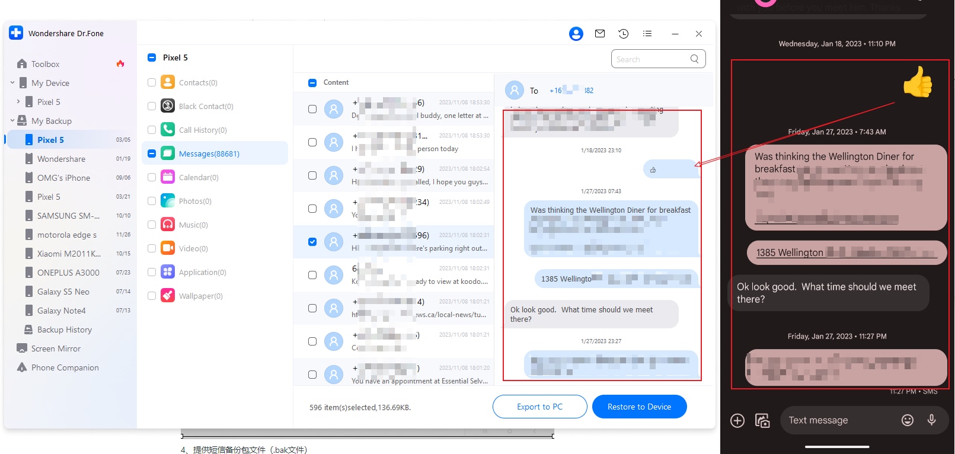Viewport: 955px width, 454px height.
Task: Tap plus attachment icon in phone messenger
Action: pos(737,421)
